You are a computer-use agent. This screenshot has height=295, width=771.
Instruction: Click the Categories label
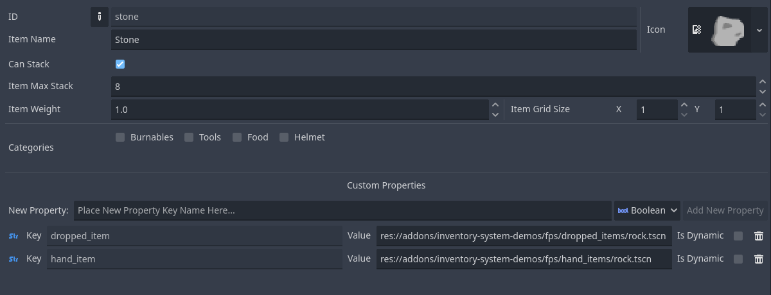click(31, 147)
